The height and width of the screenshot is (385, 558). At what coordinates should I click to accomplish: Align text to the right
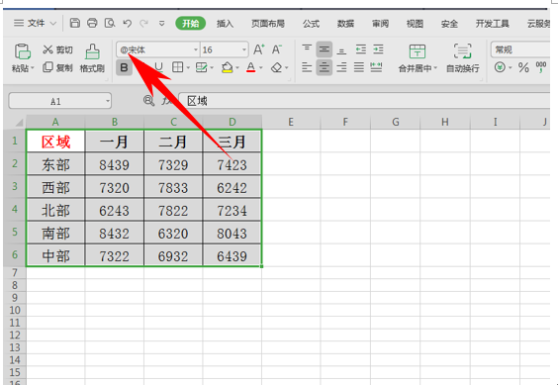[x=341, y=67]
